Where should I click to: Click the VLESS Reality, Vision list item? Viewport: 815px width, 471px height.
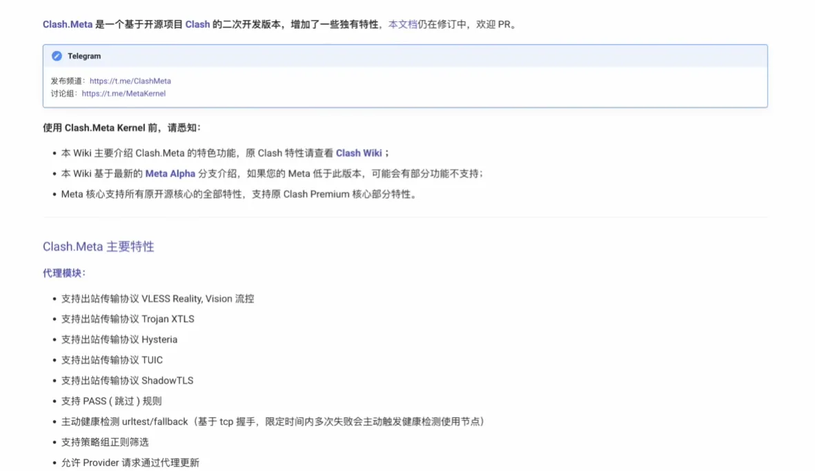coord(157,299)
